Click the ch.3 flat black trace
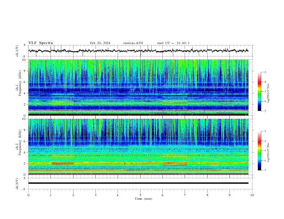The height and width of the screenshot is (219, 284). 138,183
